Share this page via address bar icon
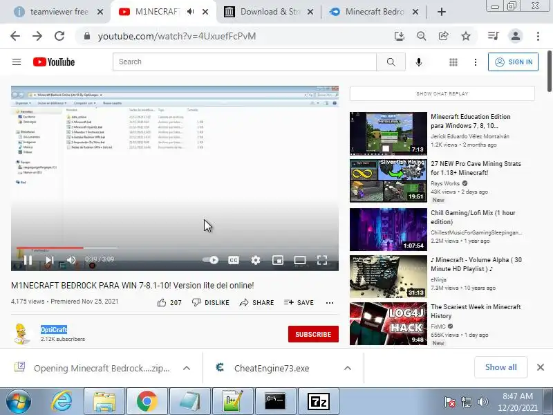 443,36
